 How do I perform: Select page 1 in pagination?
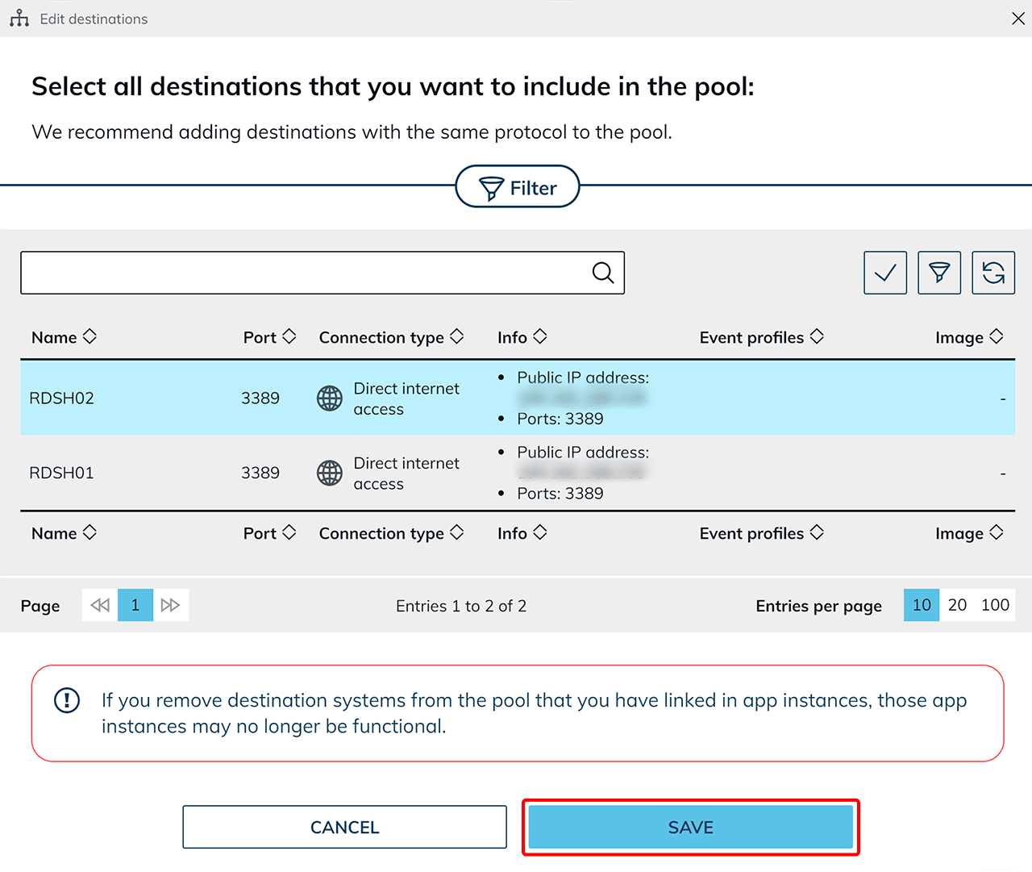[x=135, y=605]
